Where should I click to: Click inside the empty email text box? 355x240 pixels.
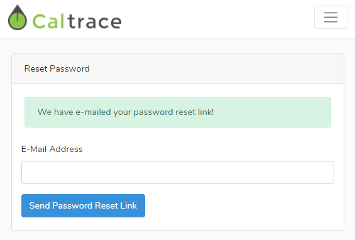pos(178,173)
